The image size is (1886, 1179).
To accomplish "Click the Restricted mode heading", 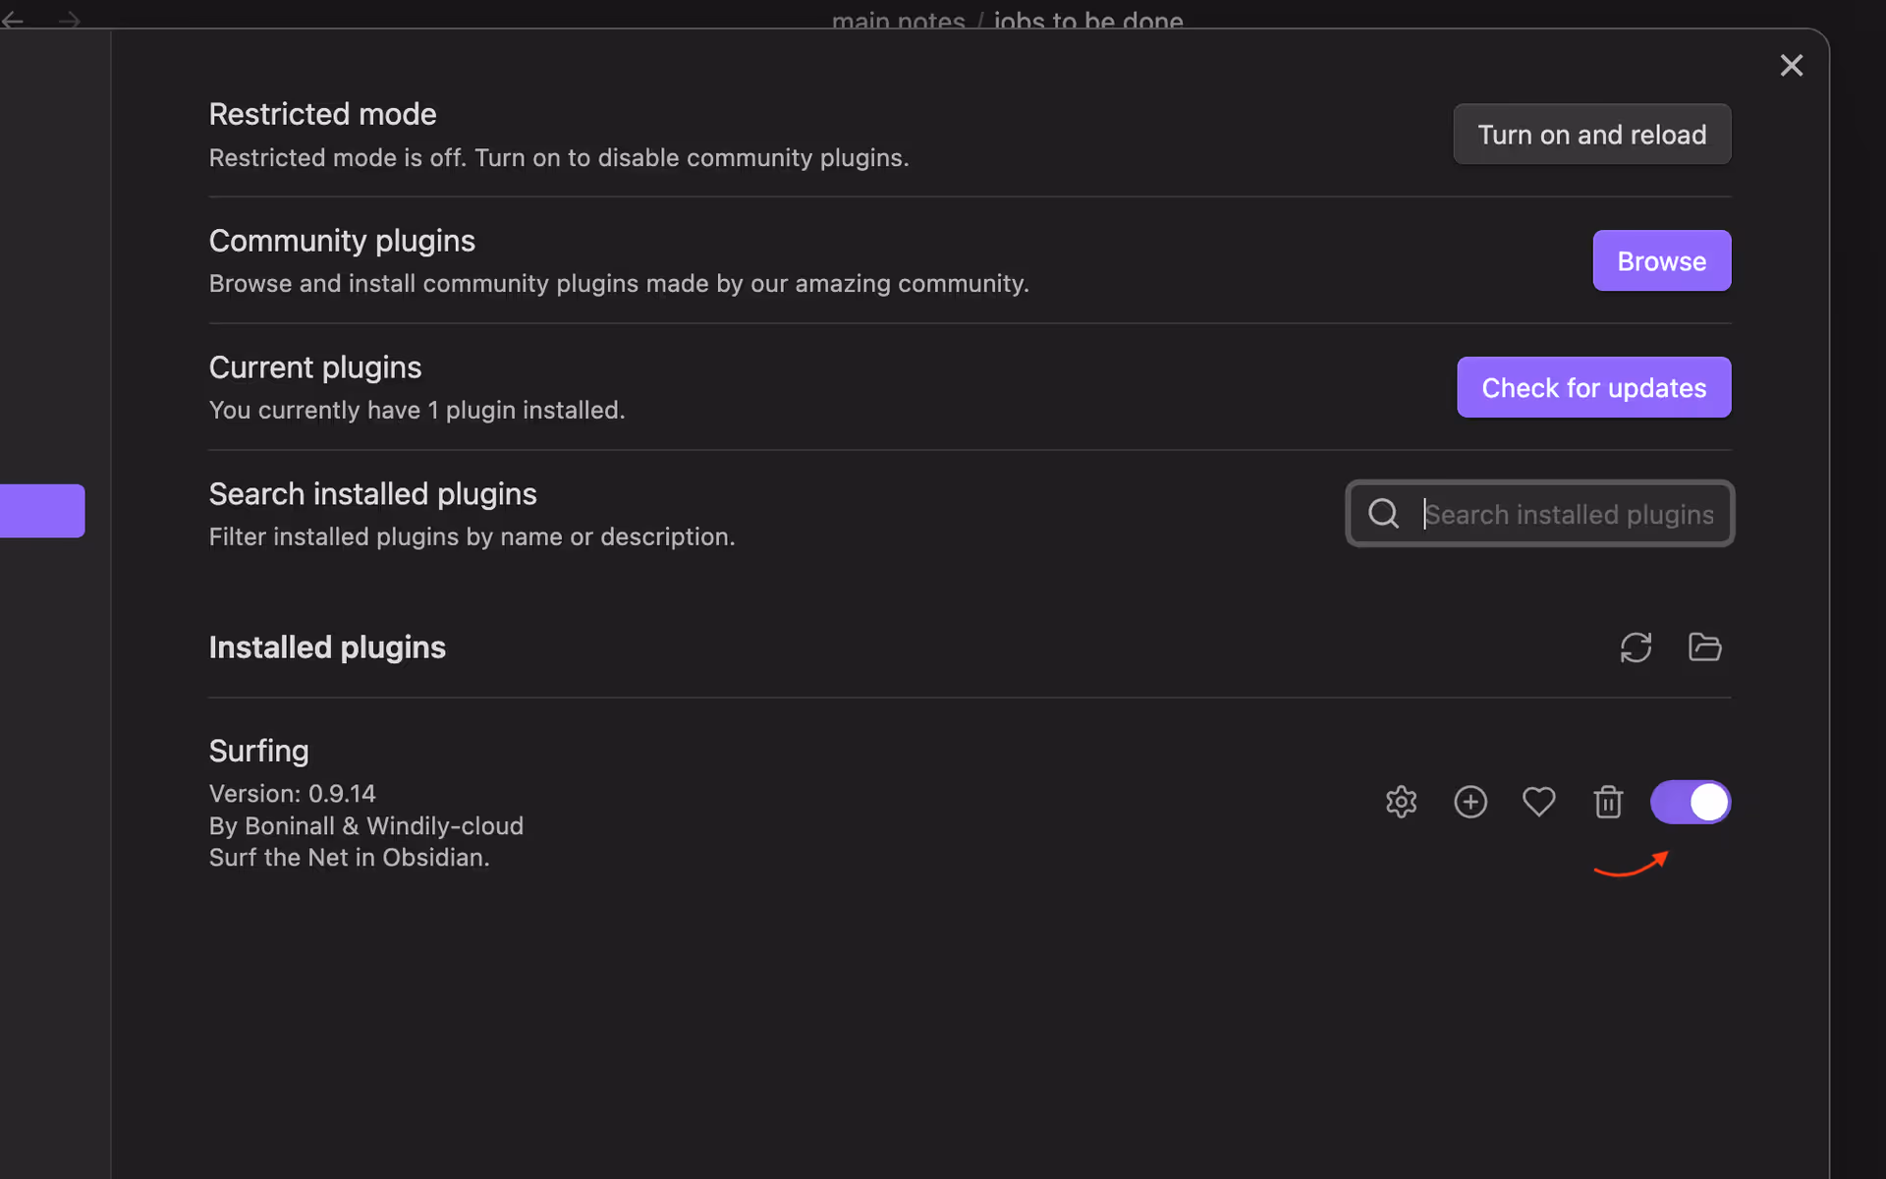I will [323, 114].
